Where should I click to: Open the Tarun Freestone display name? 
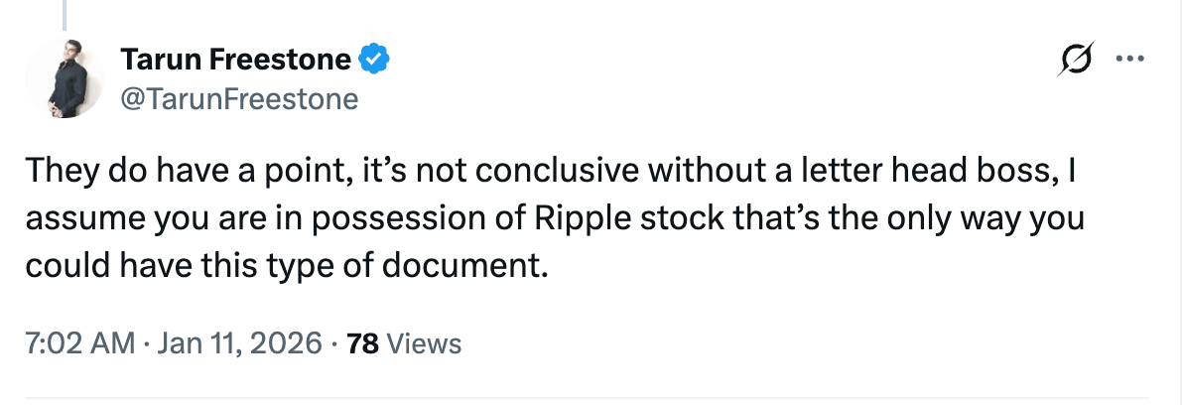tap(235, 61)
